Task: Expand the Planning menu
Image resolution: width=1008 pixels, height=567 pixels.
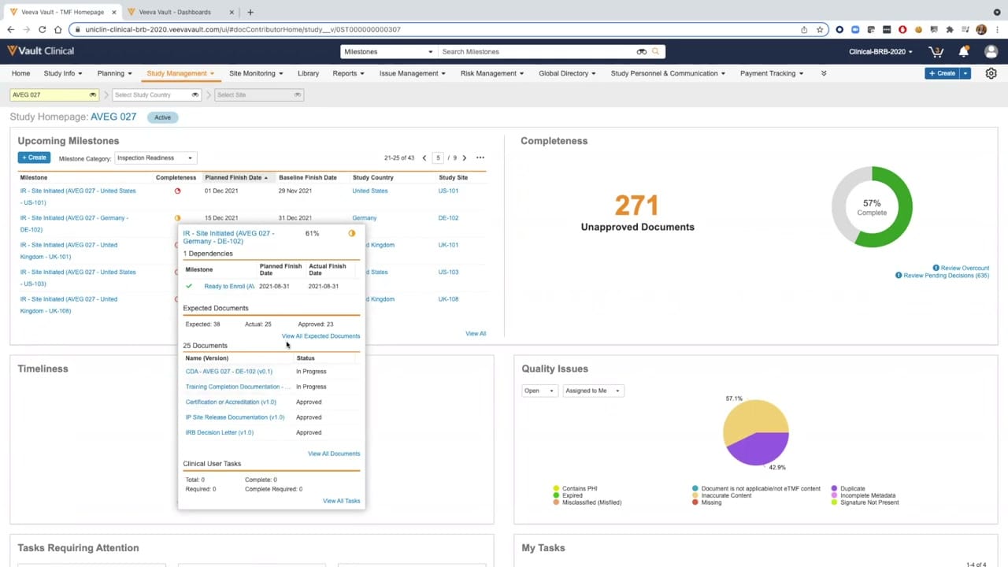Action: pyautogui.click(x=114, y=73)
